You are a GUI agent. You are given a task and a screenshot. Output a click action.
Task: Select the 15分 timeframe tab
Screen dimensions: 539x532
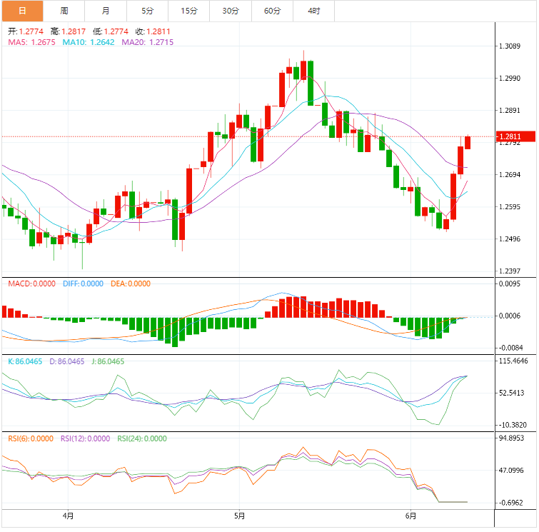[189, 11]
